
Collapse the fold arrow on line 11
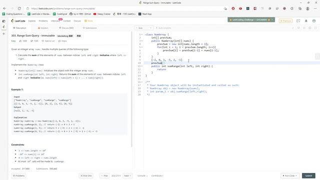click(x=142, y=66)
